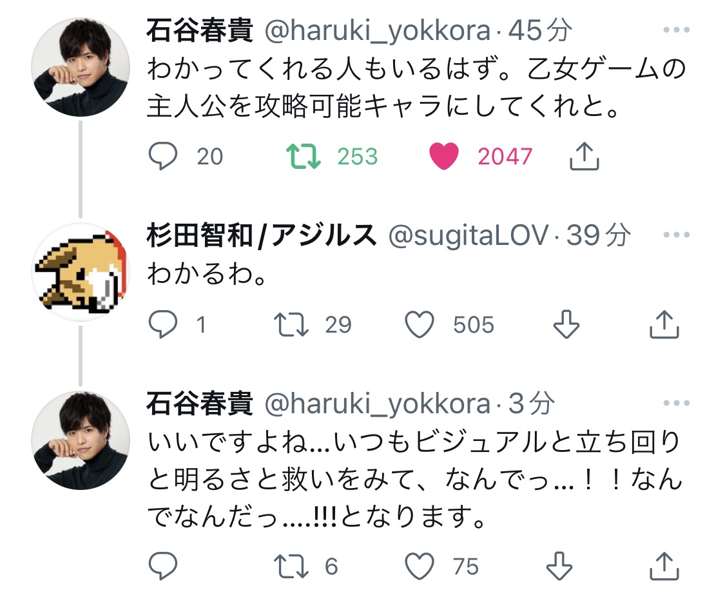Like the tweet with 75 likes

point(421,567)
